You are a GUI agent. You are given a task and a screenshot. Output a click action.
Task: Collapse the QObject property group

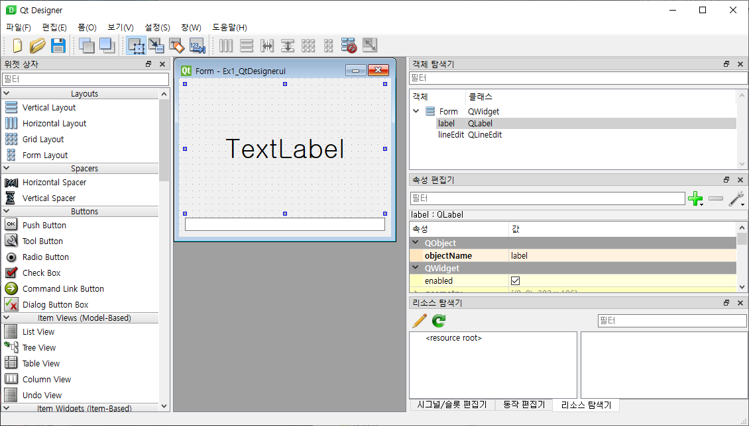pyautogui.click(x=415, y=243)
